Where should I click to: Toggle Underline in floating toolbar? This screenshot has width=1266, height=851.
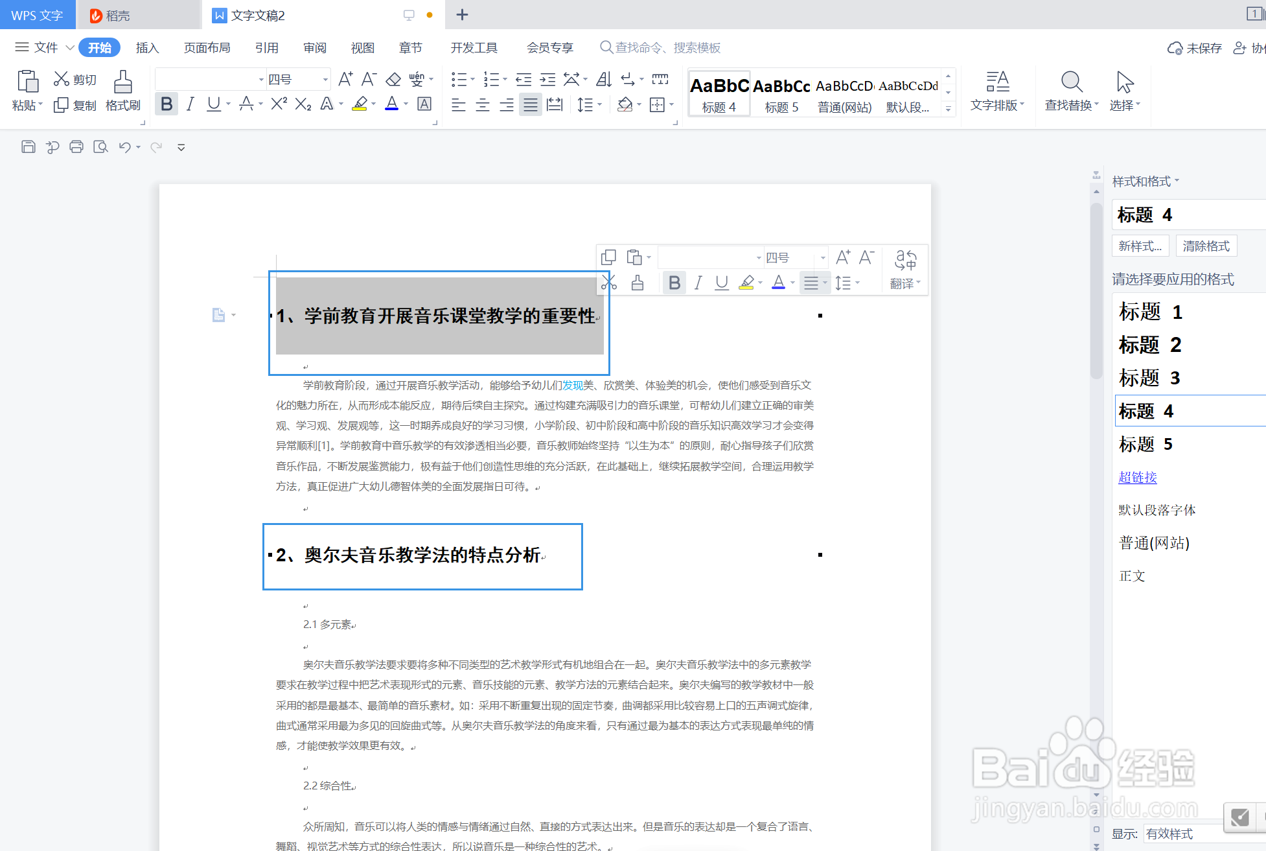722,283
